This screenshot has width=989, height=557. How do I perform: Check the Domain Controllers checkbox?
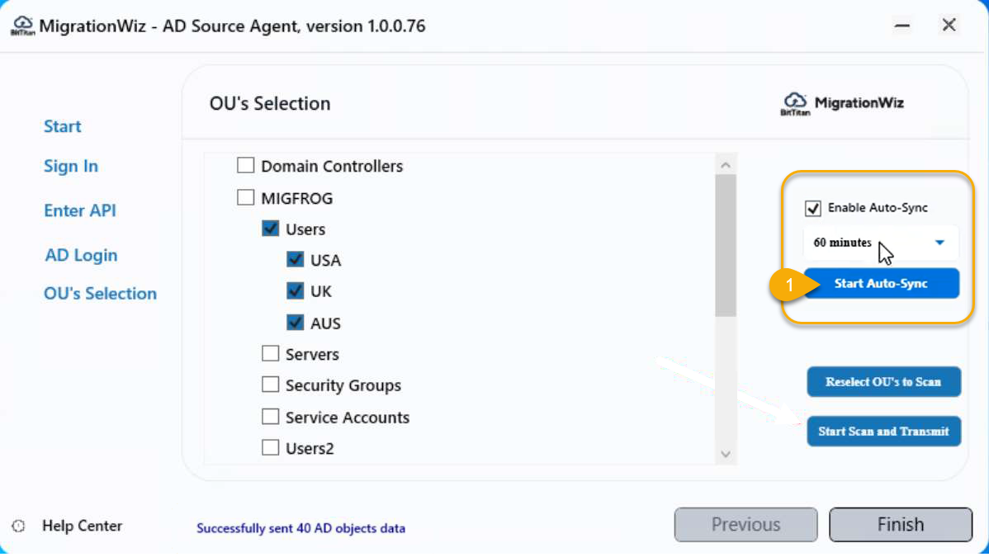[246, 166]
